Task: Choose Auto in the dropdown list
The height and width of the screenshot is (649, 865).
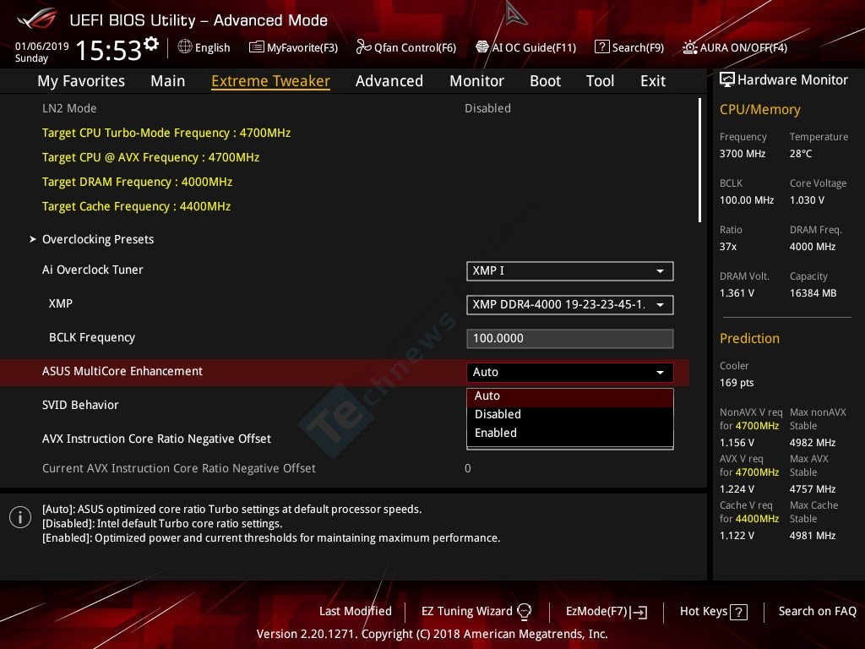Action: (x=569, y=397)
